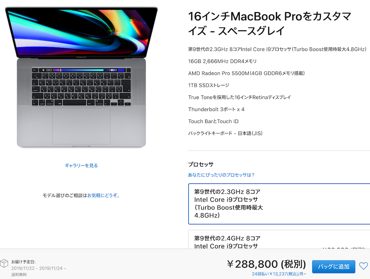Click the ¥288,800 (税別) total price
The width and height of the screenshot is (370, 279).
(x=266, y=264)
